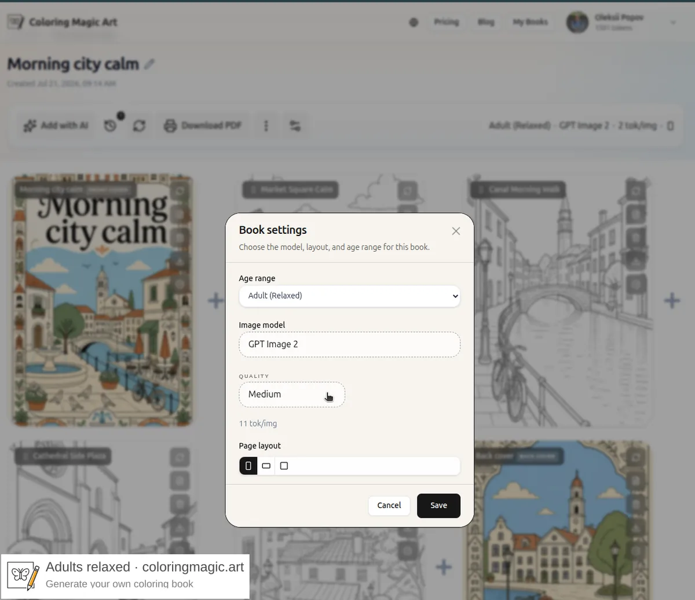Open the Quality dropdown showing Medium
The image size is (695, 600).
coord(292,394)
